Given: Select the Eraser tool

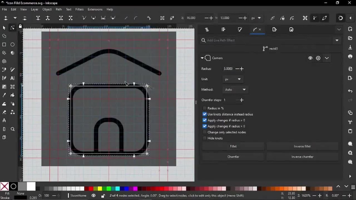Looking at the screenshot, I should 4,112.
